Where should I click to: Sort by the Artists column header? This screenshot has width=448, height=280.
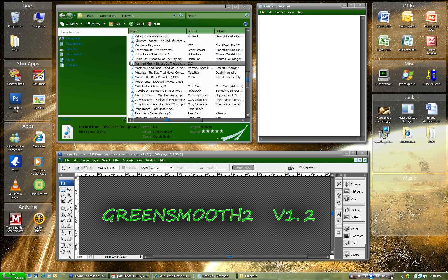[x=200, y=31]
